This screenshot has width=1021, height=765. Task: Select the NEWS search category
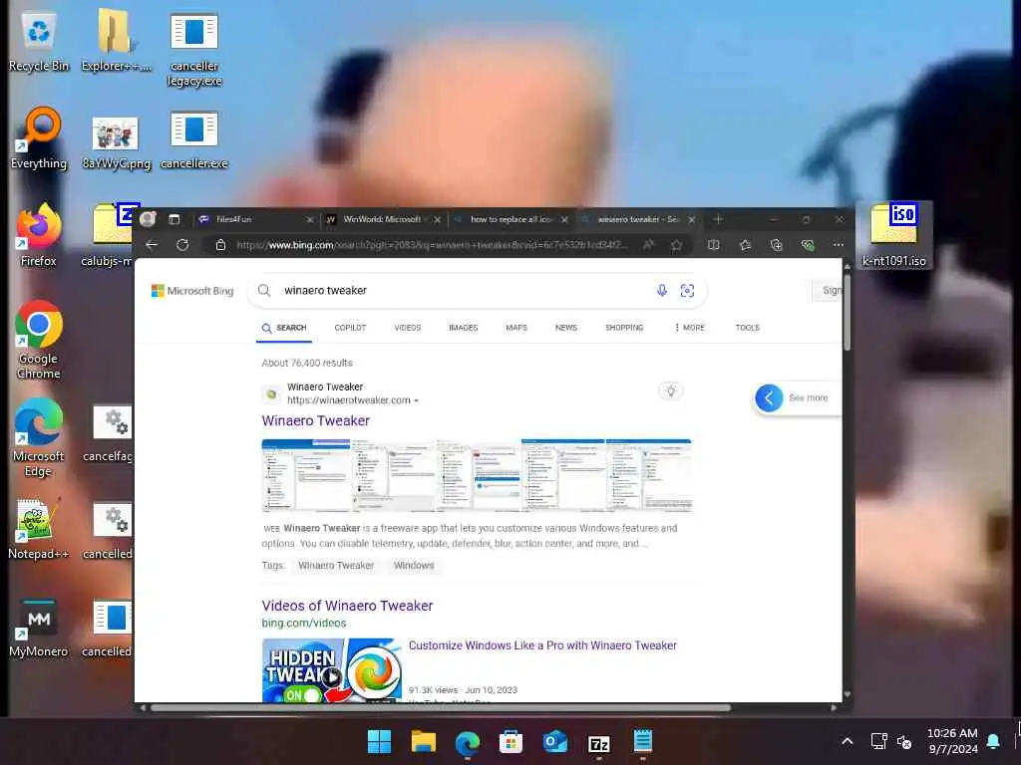click(566, 328)
